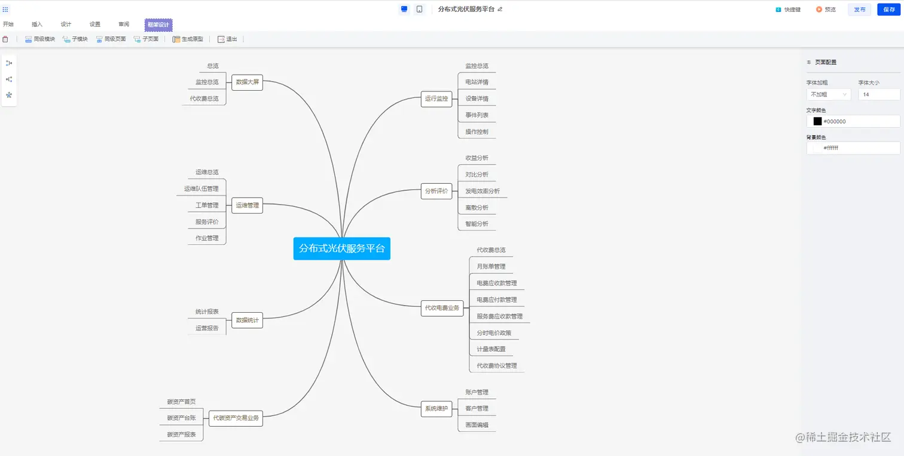Select the 月账单管理 page node
The width and height of the screenshot is (904, 456).
pyautogui.click(x=491, y=267)
